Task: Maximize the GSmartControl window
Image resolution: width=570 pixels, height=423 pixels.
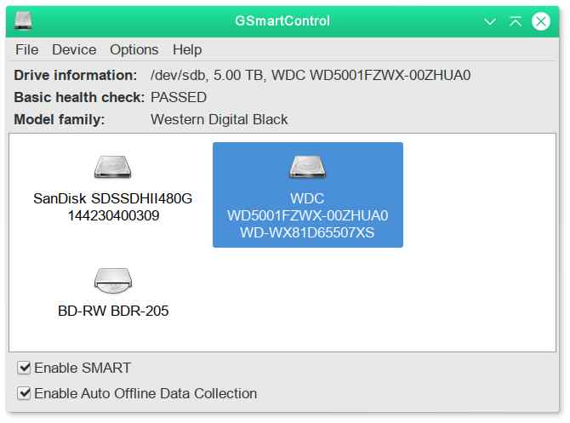Action: 515,21
